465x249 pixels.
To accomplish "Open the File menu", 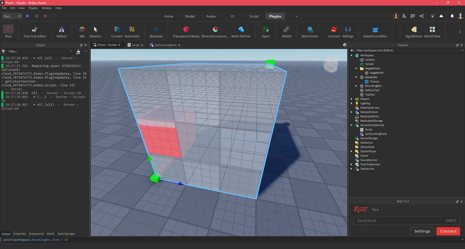I will (4, 8).
